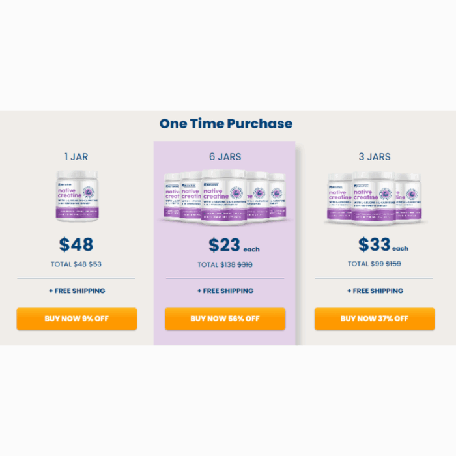This screenshot has width=456, height=456.
Task: Click the BUY NOW 9% OFF button
Action: (x=77, y=319)
